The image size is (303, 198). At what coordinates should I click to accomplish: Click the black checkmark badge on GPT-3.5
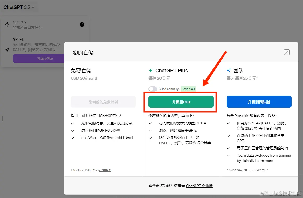pos(82,24)
